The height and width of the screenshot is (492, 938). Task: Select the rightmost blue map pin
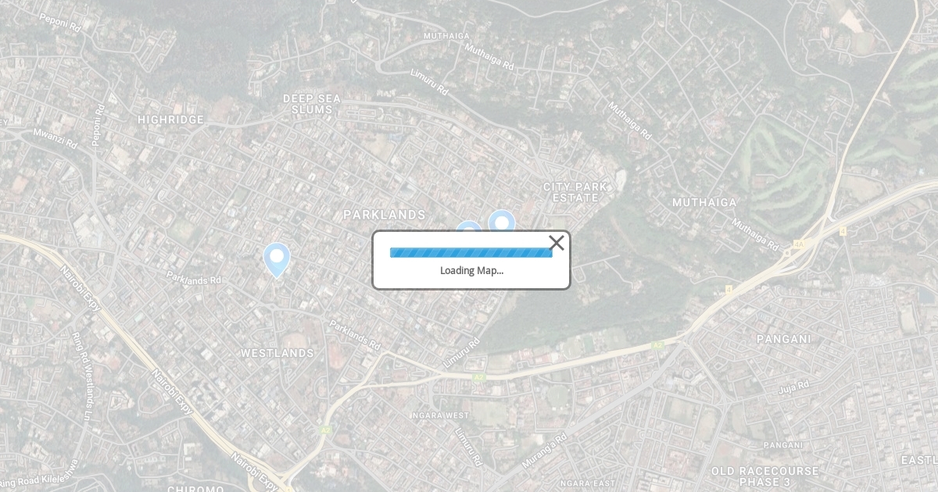502,221
